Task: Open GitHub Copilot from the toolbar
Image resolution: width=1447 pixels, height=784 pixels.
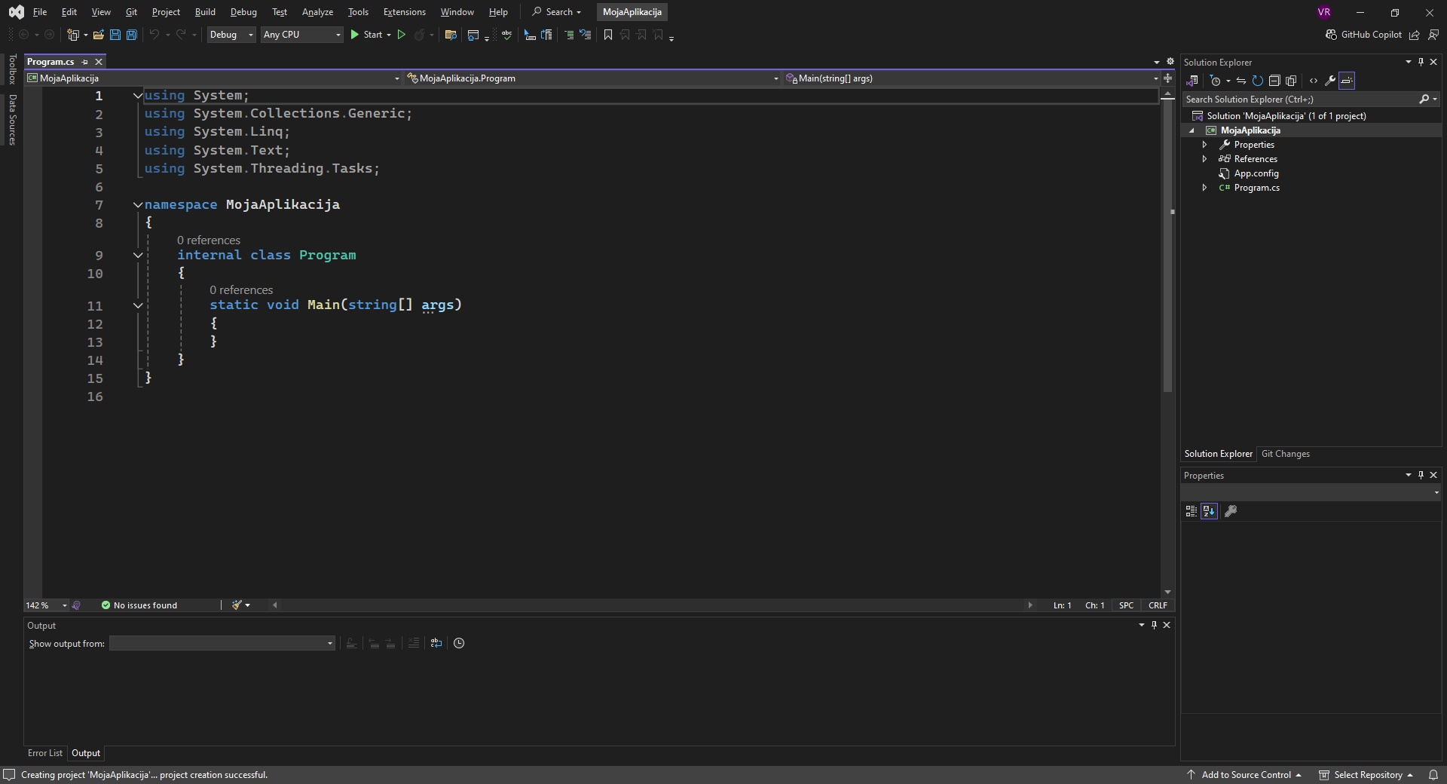Action: tap(1363, 35)
